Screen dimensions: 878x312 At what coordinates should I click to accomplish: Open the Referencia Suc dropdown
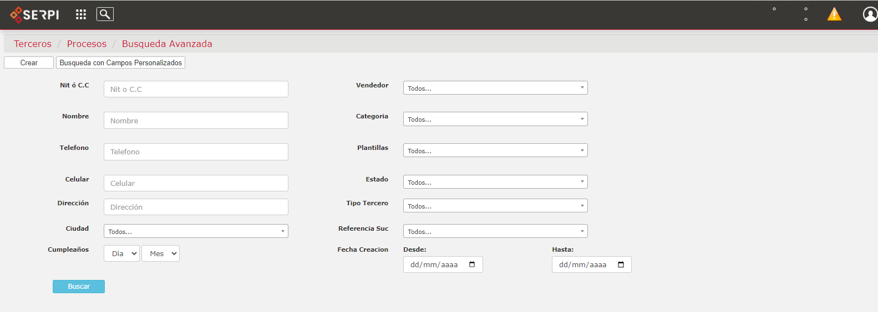click(x=495, y=231)
